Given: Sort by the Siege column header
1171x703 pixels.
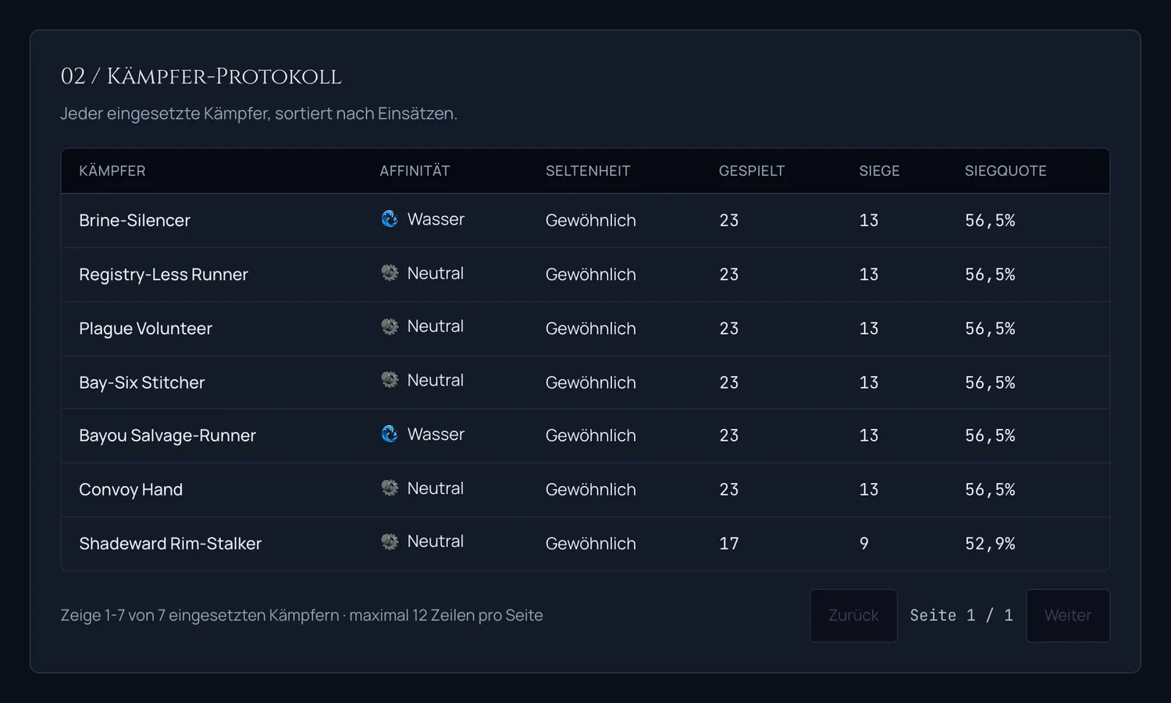Looking at the screenshot, I should (880, 171).
